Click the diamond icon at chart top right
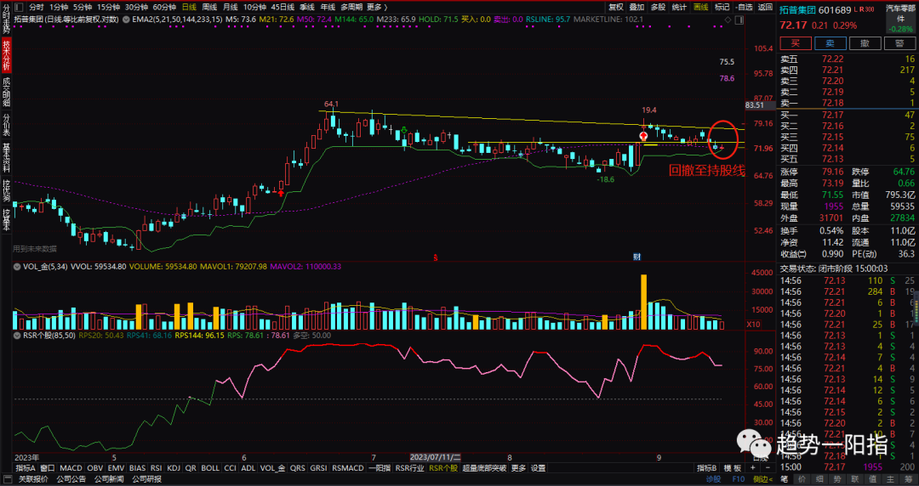The image size is (919, 486). click(x=728, y=20)
